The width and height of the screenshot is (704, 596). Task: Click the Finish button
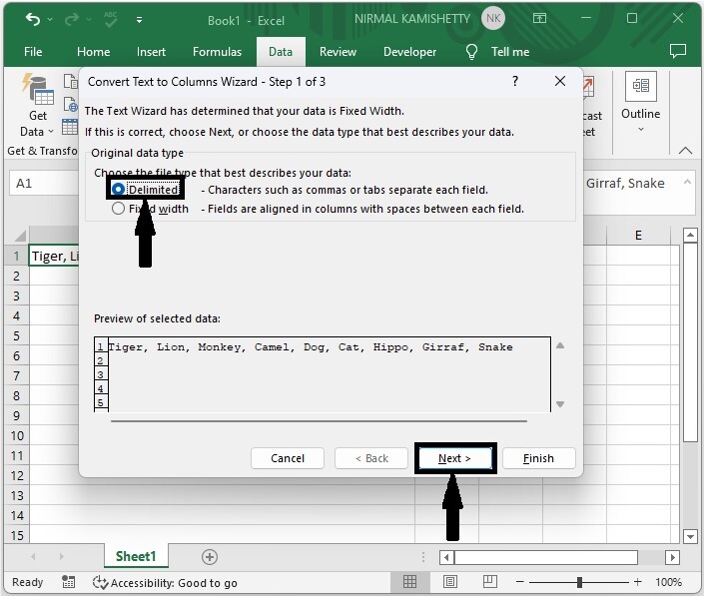539,458
